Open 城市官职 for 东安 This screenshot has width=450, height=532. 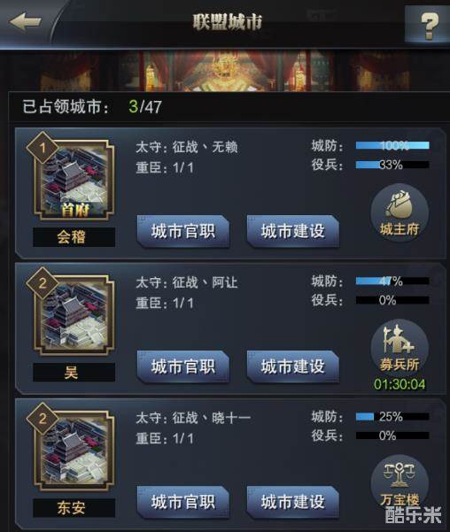coord(183,502)
